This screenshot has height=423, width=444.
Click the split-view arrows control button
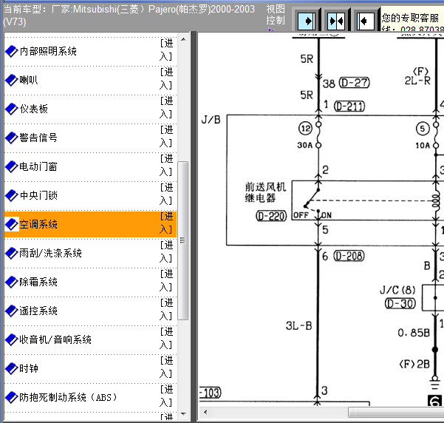pyautogui.click(x=336, y=21)
